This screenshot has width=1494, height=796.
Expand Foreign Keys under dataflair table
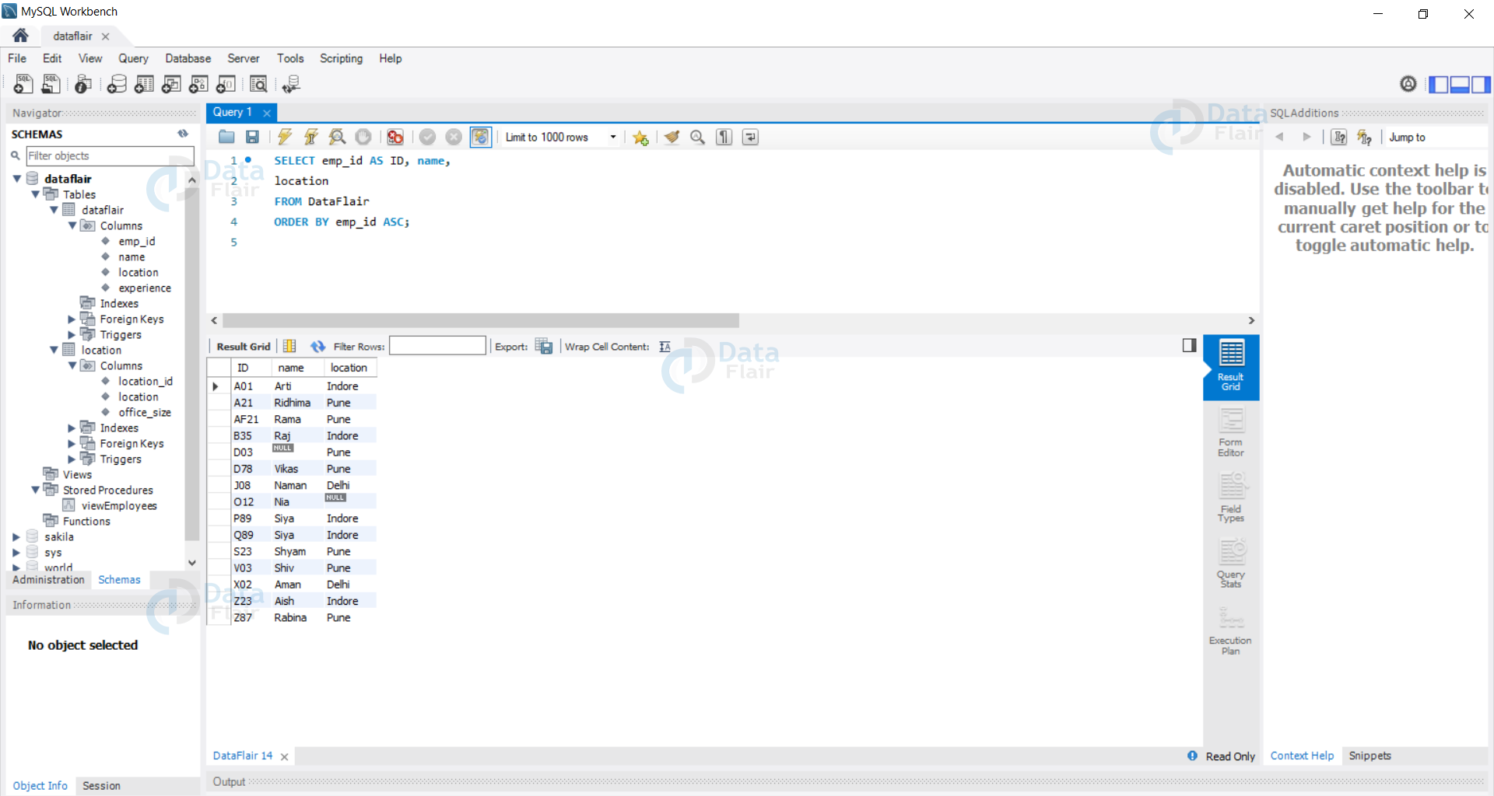(x=72, y=319)
